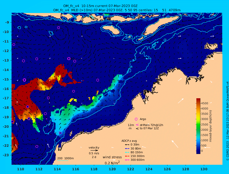Click the '2 d' velocity duration text
This screenshot has height=174, width=229.
pos(94,157)
